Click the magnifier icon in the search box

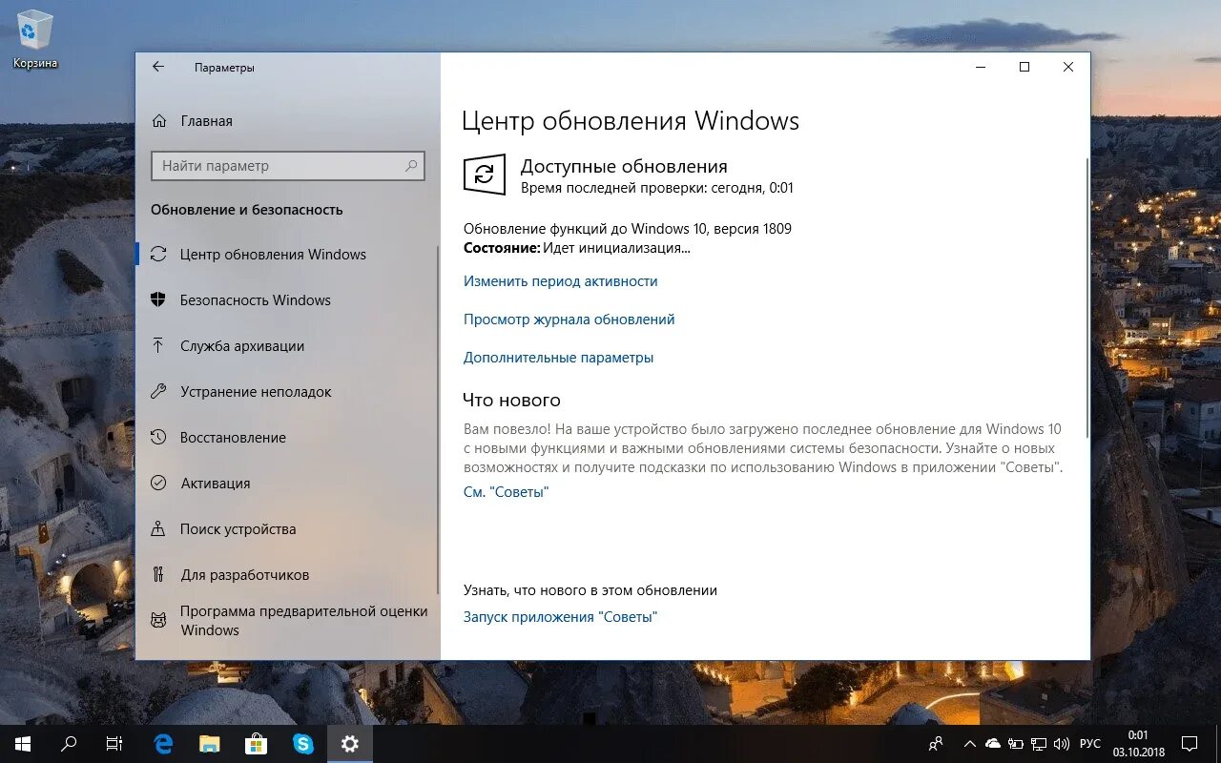[411, 166]
